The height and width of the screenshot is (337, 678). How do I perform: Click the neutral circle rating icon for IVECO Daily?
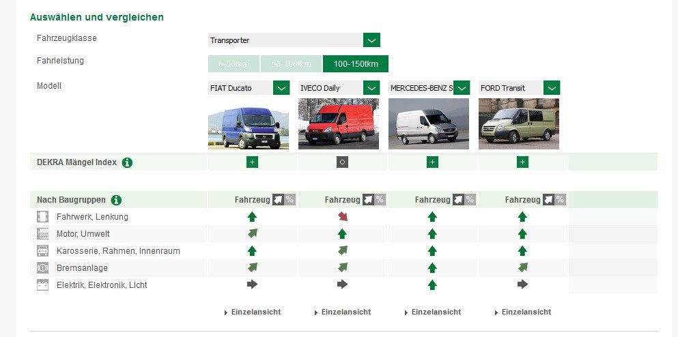point(343,162)
